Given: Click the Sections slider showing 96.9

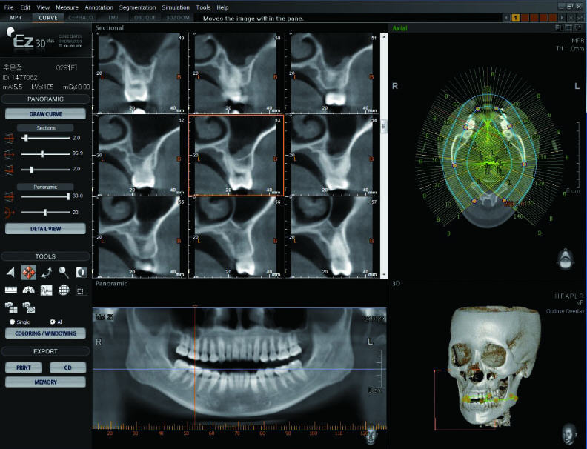Looking at the screenshot, I should pos(46,153).
